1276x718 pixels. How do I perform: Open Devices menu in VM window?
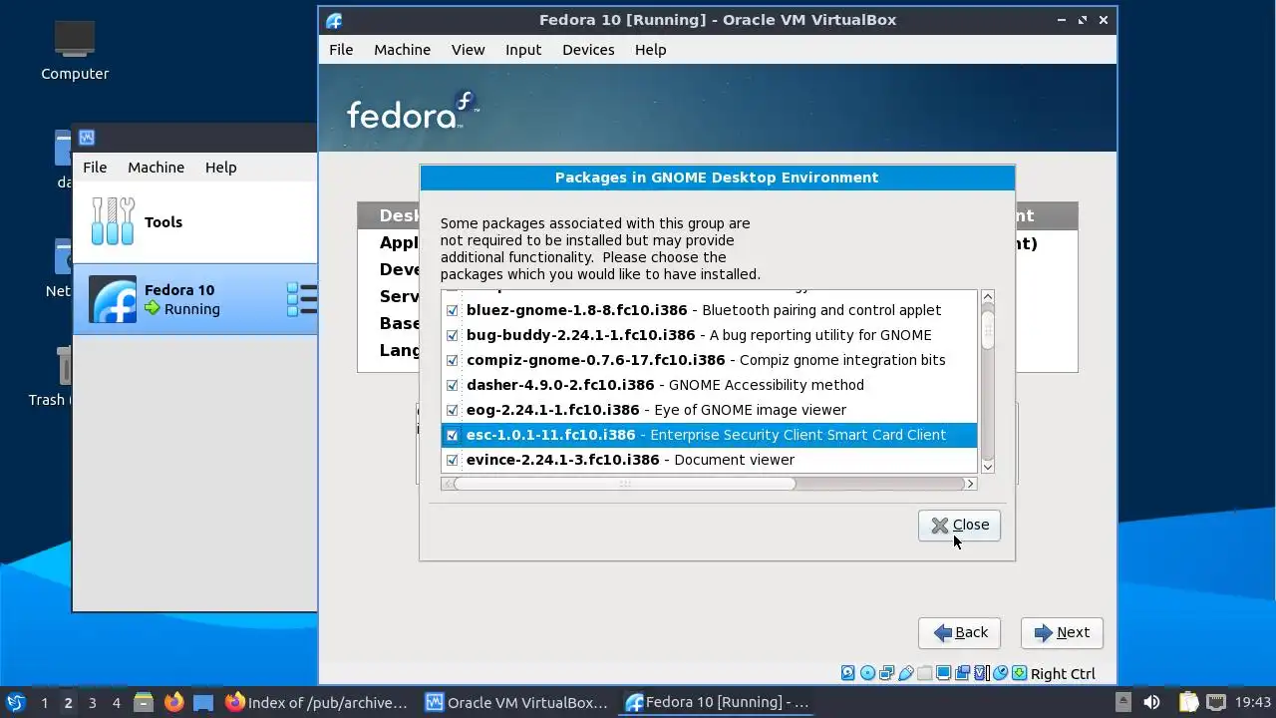coord(588,50)
